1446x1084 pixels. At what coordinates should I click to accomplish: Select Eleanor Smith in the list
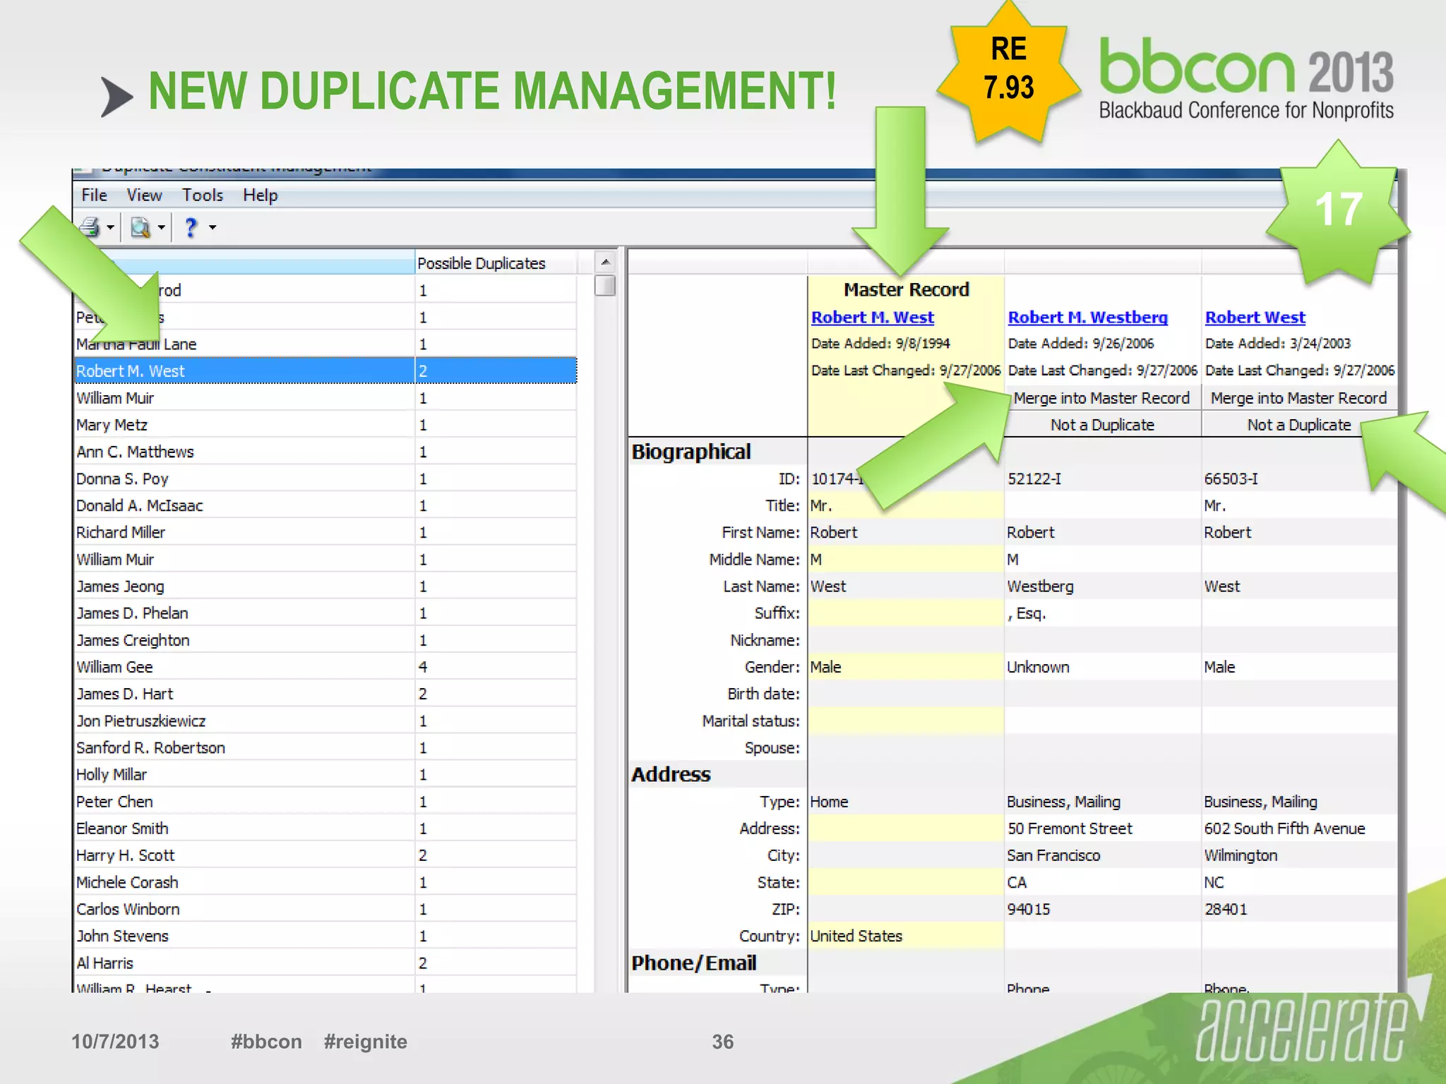pos(326,829)
